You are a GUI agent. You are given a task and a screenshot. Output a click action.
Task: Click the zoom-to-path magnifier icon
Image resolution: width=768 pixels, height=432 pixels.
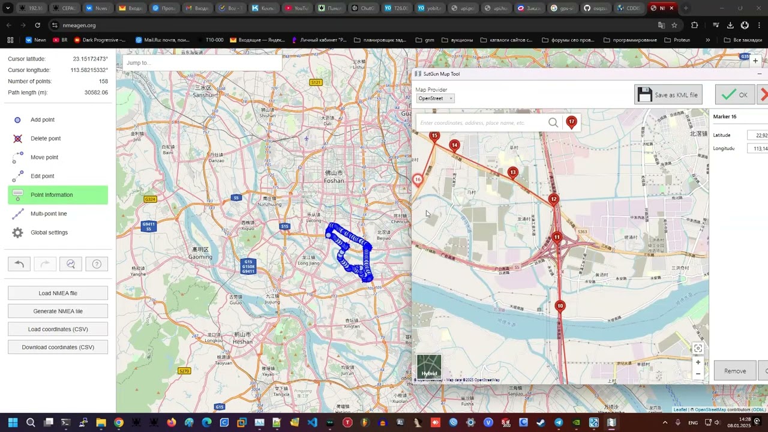(x=71, y=264)
